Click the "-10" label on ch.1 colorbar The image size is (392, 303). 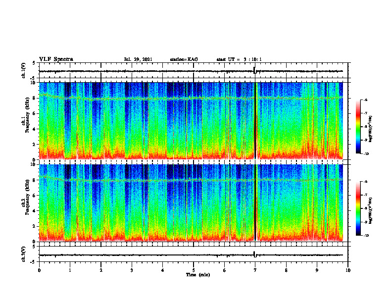(366, 153)
